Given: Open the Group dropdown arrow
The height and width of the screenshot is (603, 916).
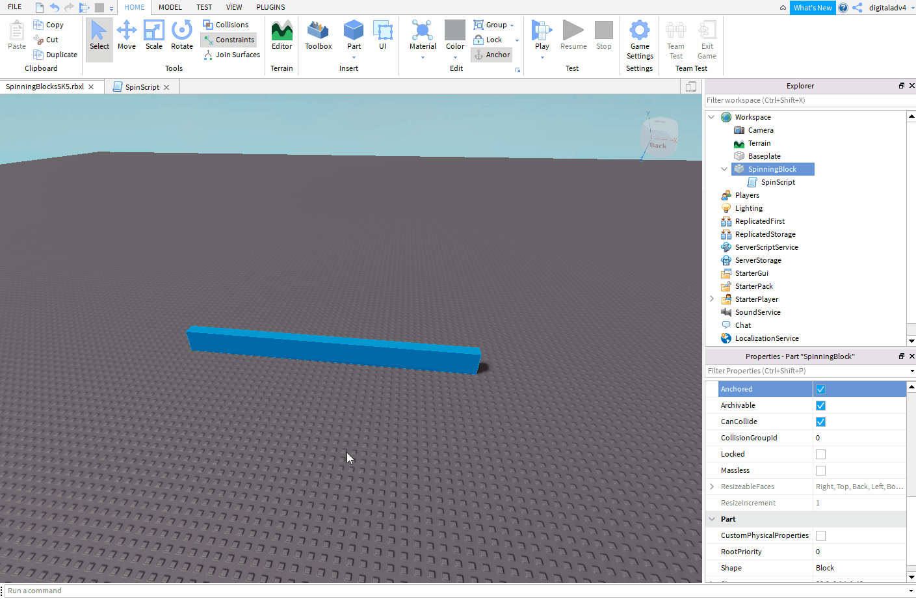Looking at the screenshot, I should pyautogui.click(x=512, y=25).
